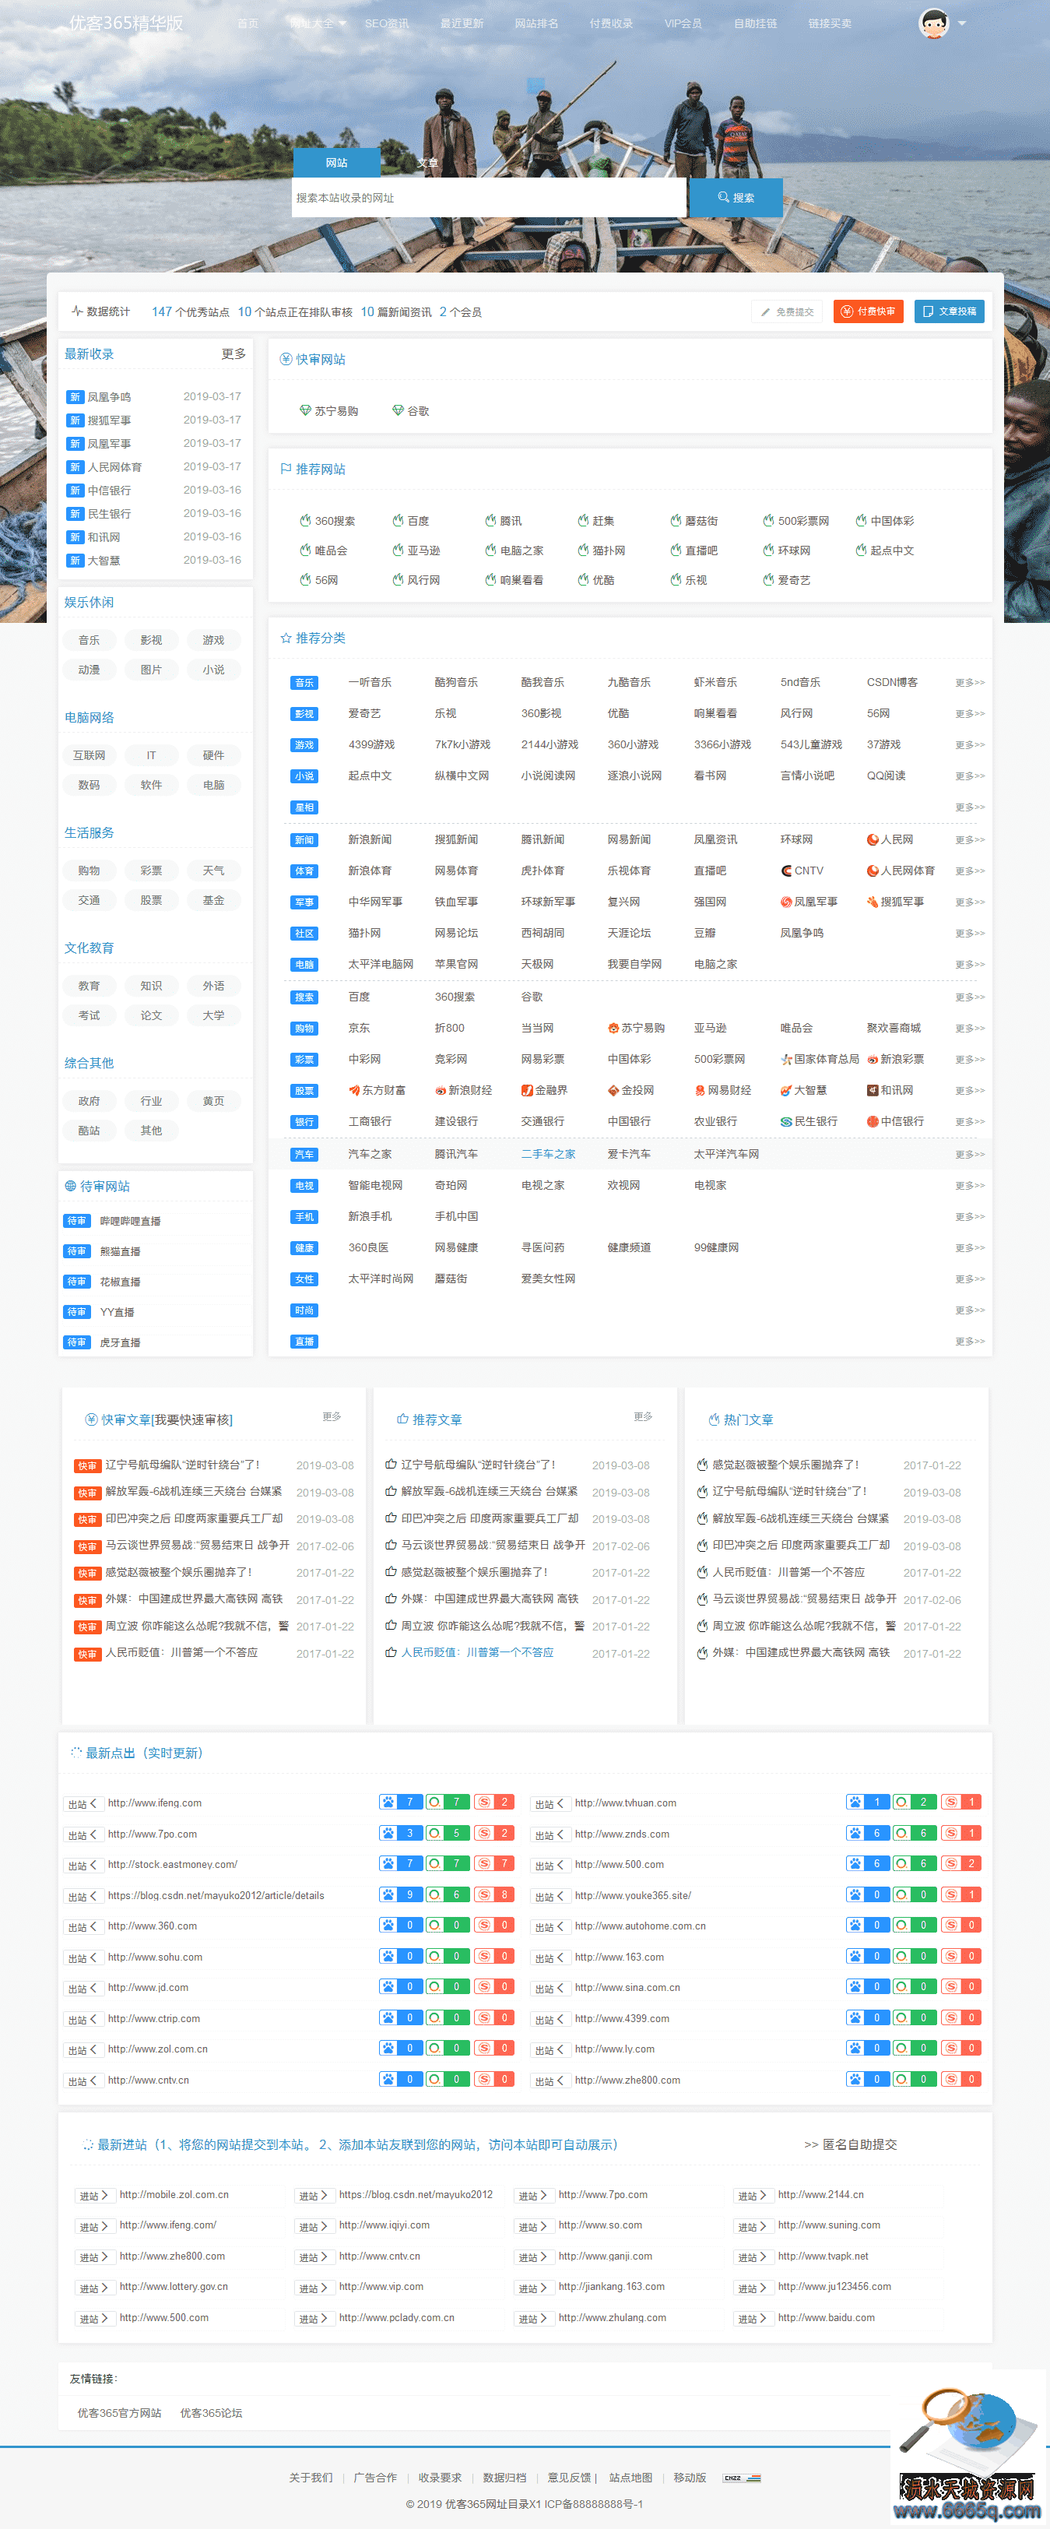Expand 更多>> on the 新闻 category row
Screen dimensions: 1050x2529
(970, 839)
